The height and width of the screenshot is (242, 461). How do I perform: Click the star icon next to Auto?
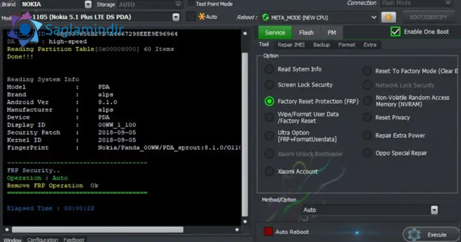pyautogui.click(x=202, y=17)
